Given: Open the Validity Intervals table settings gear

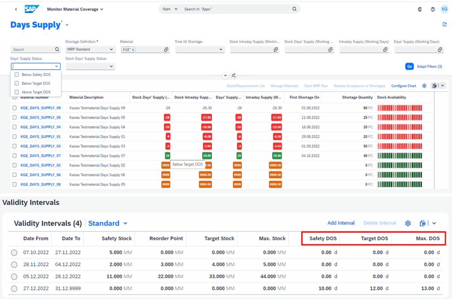Looking at the screenshot, I should pos(408,223).
